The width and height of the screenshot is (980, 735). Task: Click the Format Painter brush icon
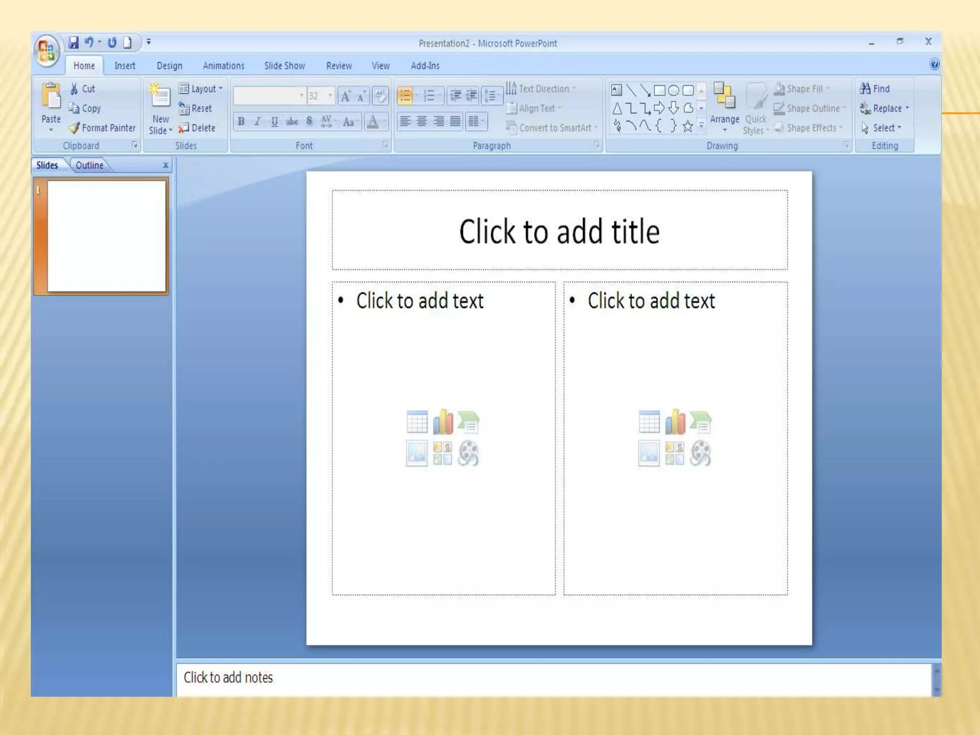[x=75, y=128]
